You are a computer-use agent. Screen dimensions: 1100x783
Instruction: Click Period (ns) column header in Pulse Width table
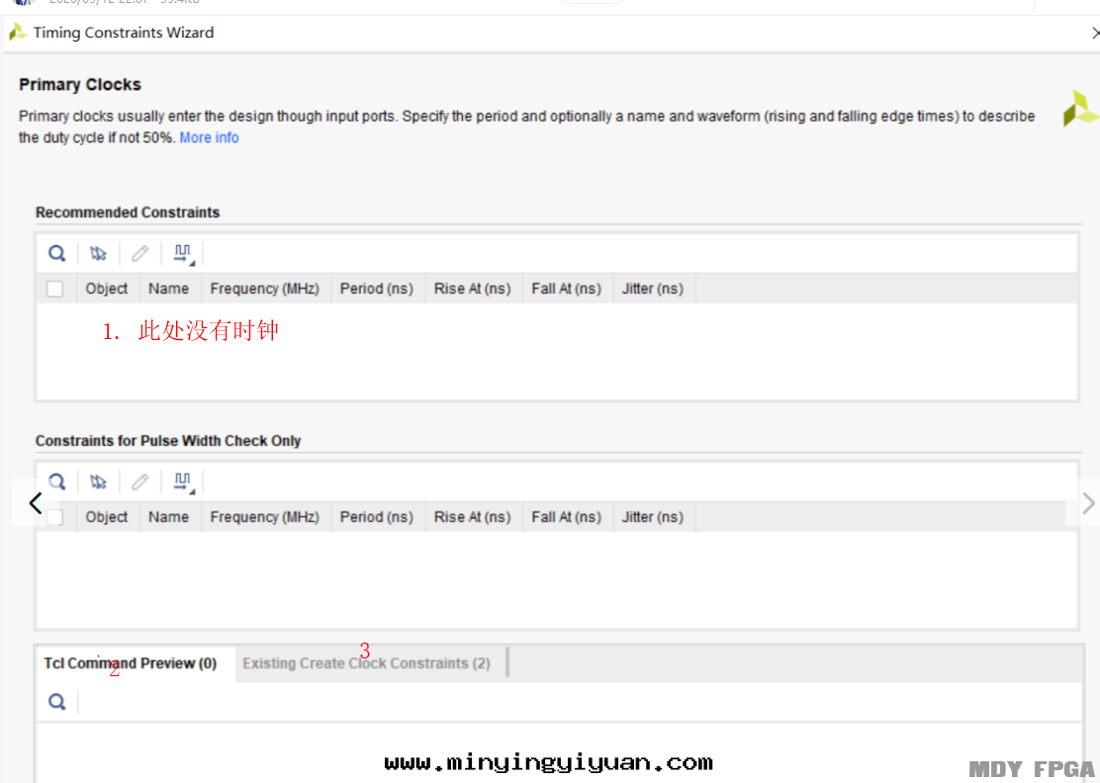376,517
